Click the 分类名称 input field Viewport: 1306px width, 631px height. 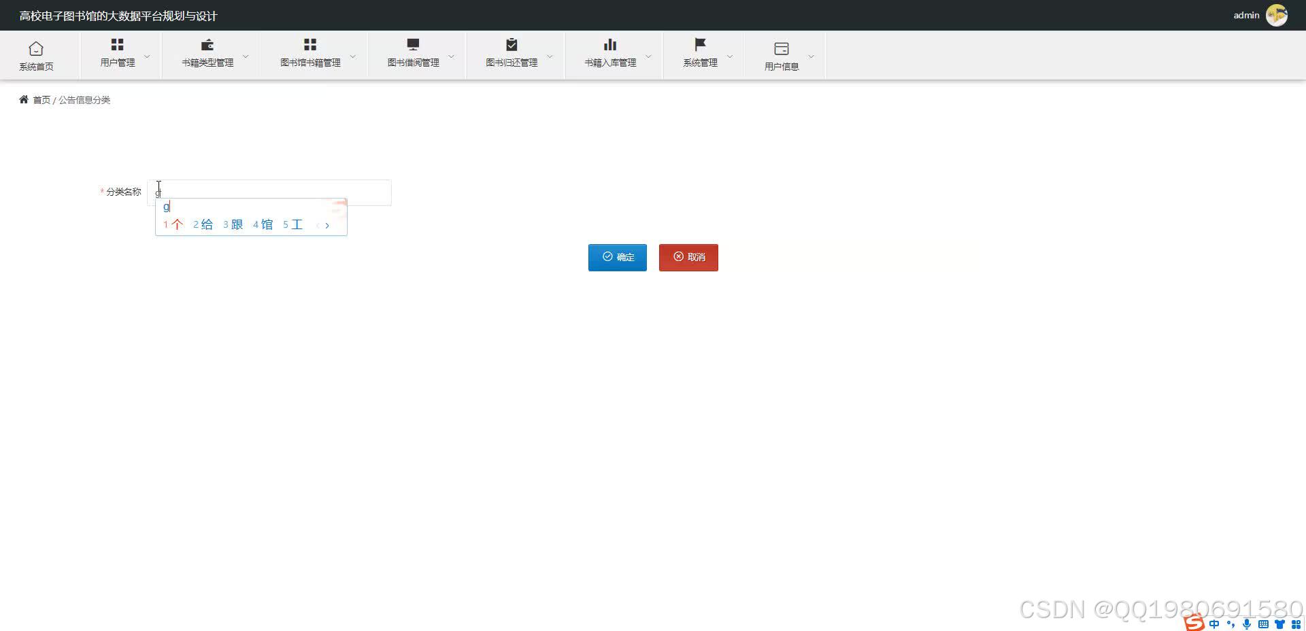click(x=269, y=192)
